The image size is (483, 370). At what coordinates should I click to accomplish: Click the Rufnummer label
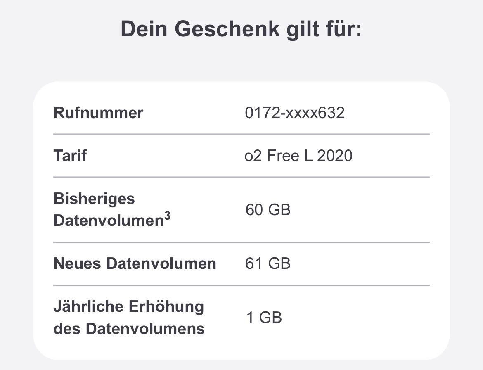point(98,113)
